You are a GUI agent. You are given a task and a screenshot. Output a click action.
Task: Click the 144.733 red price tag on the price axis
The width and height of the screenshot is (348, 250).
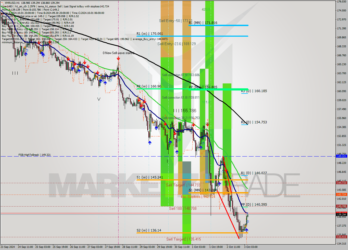click(x=341, y=183)
